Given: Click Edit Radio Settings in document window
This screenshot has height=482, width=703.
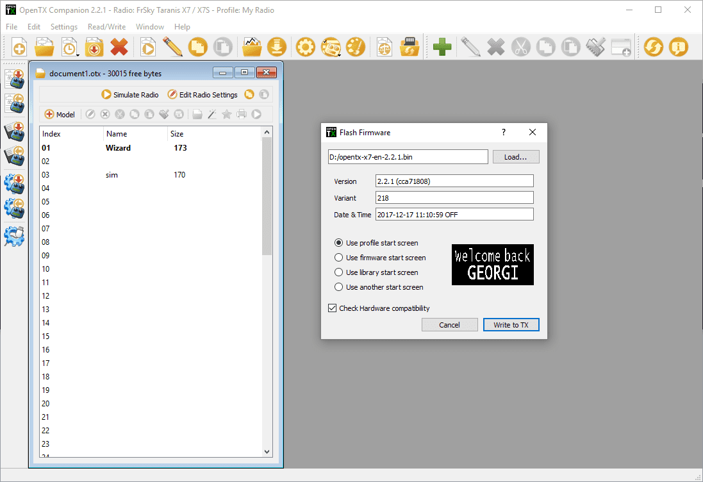Looking at the screenshot, I should coord(203,95).
